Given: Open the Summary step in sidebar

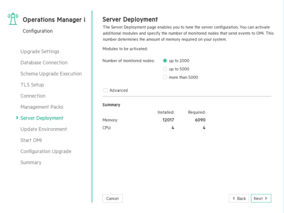Looking at the screenshot, I should 31,162.
